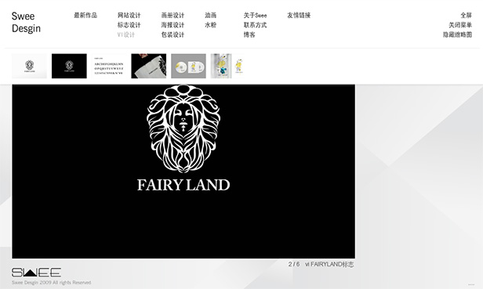This screenshot has width=483, height=289.
Task: Open the 水粉 section
Action: (x=211, y=25)
